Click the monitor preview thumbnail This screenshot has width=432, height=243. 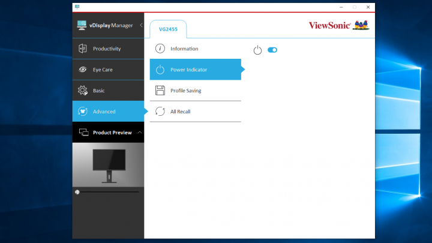pos(108,165)
